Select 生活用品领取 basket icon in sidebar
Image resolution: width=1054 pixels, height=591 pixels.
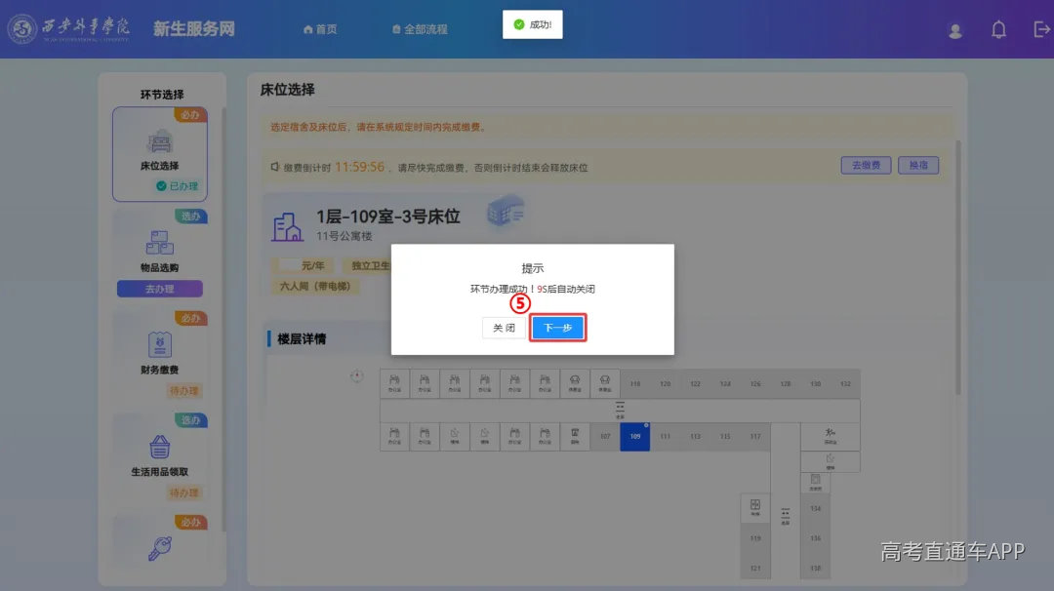(160, 447)
